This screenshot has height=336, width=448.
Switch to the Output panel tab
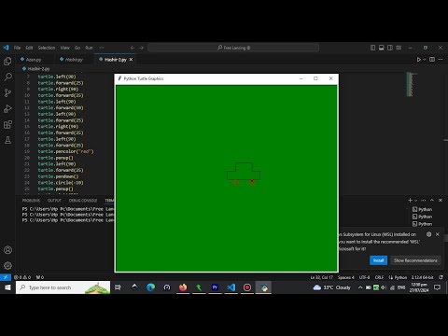[54, 201]
